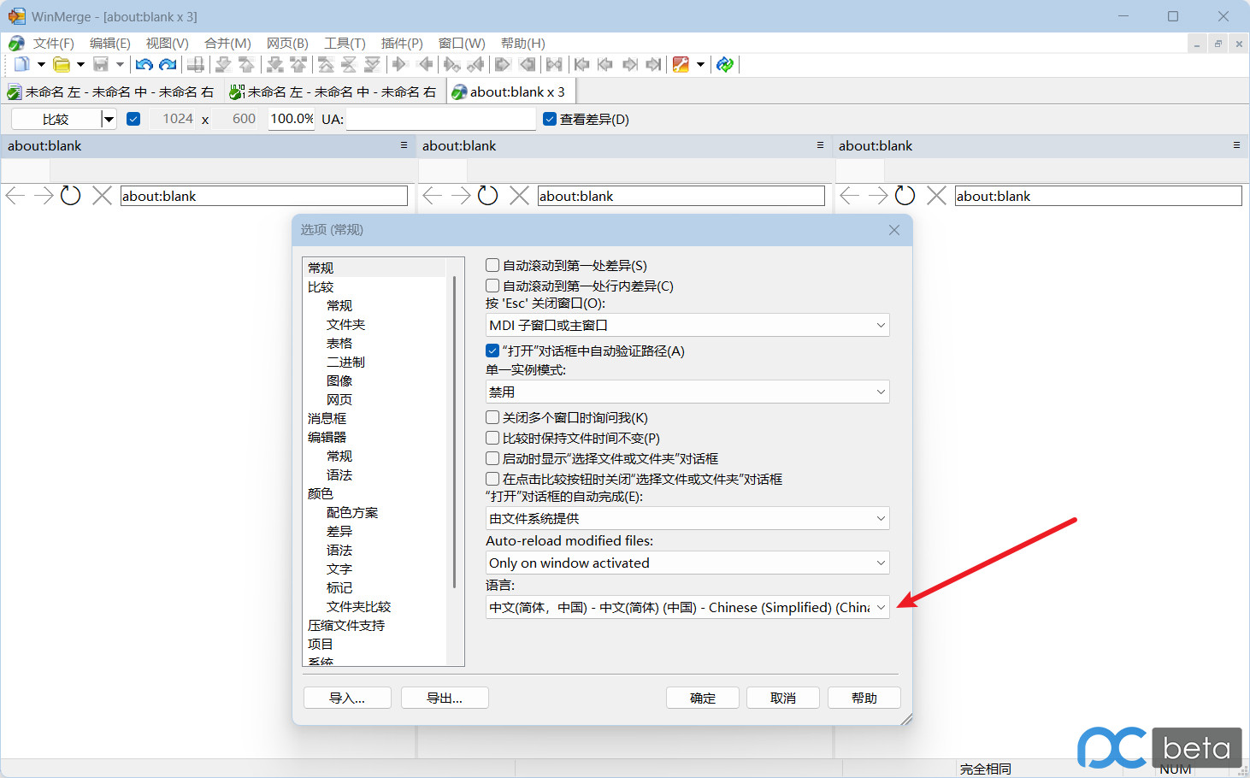Open the 插件(P) menu
This screenshot has height=778, width=1250.
pyautogui.click(x=402, y=43)
